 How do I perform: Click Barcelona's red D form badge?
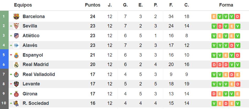[x=237, y=17]
